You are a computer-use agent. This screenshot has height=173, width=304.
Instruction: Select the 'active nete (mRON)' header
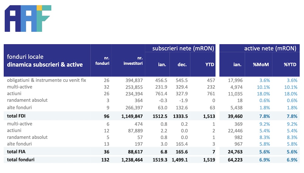[x=270, y=48]
